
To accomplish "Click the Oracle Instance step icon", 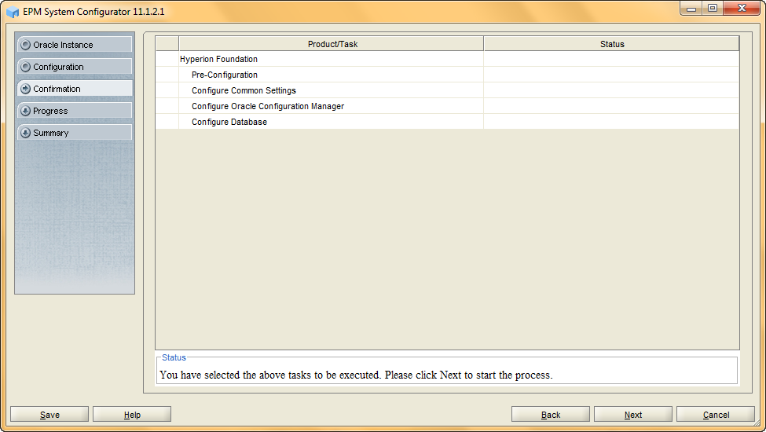I will 26,45.
